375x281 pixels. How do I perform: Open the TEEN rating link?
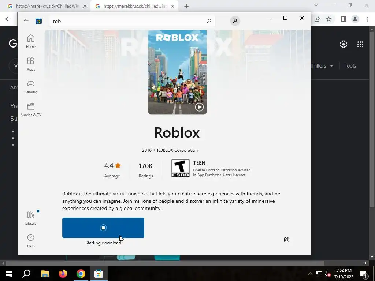(x=199, y=163)
